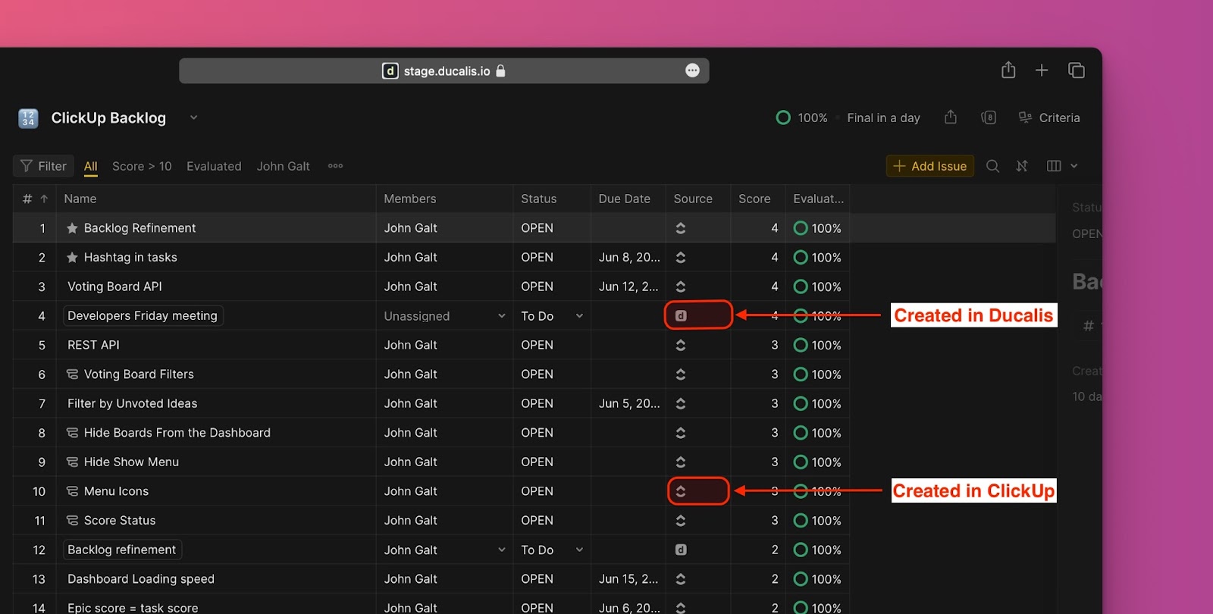1213x614 pixels.
Task: Open To Do status dropdown for Backlog refinement
Action: pos(579,550)
